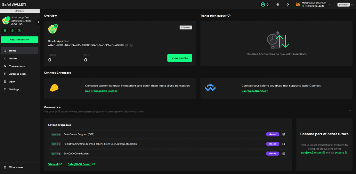
Task: Click the Address book icon
Action: pyautogui.click(x=5, y=74)
